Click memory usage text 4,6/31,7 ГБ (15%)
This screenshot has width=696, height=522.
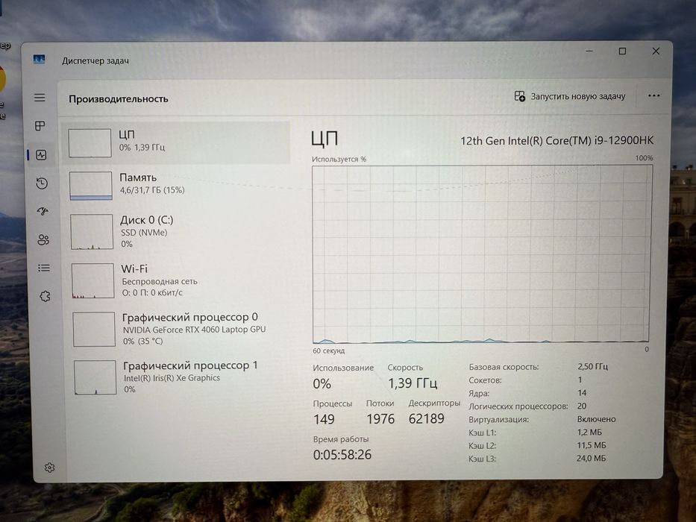[x=152, y=190]
